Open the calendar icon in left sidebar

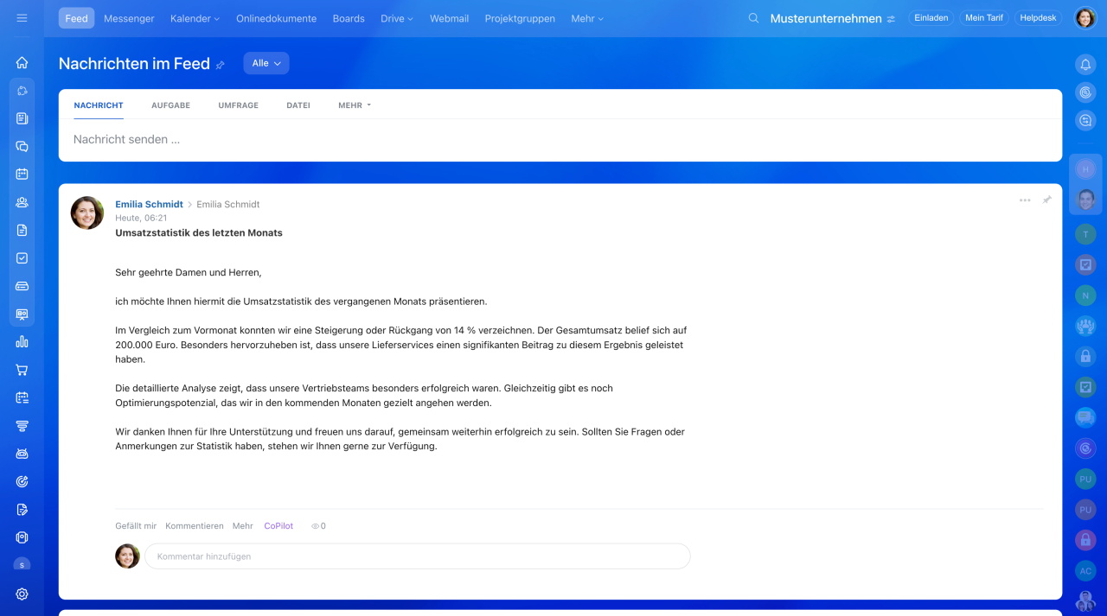point(22,174)
